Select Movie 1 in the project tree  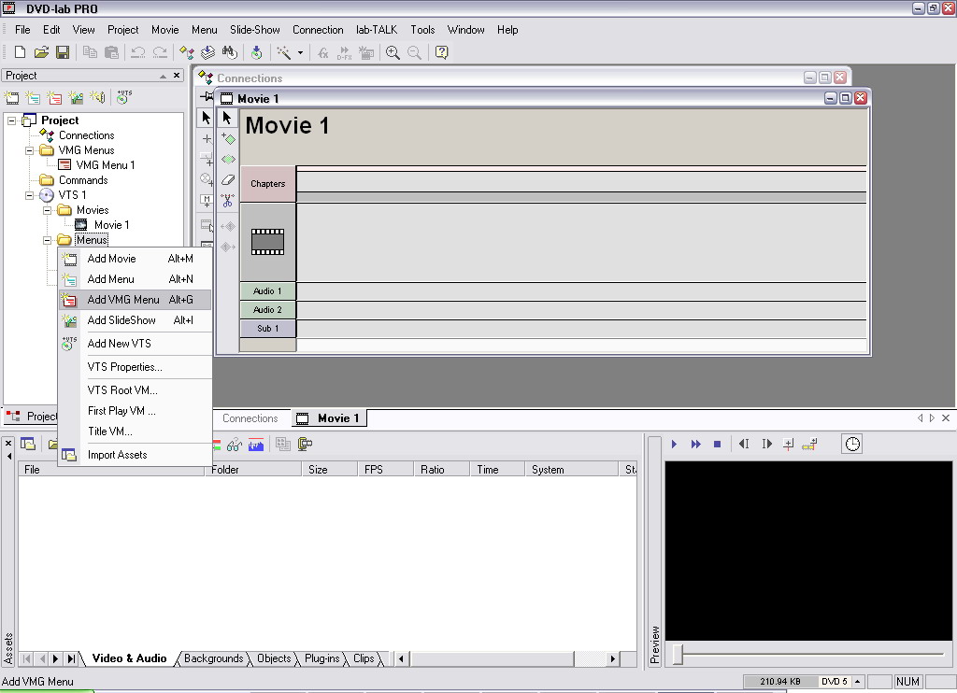tap(111, 225)
